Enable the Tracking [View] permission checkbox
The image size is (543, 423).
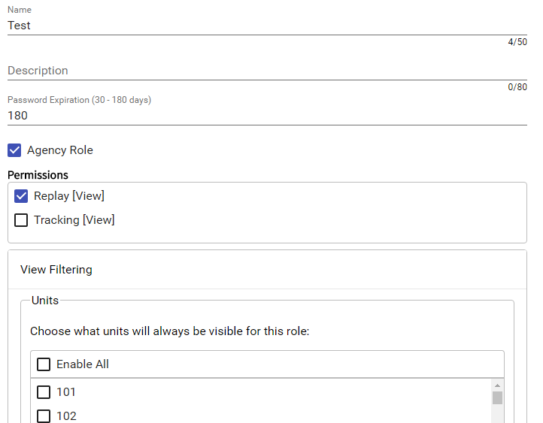click(x=21, y=220)
